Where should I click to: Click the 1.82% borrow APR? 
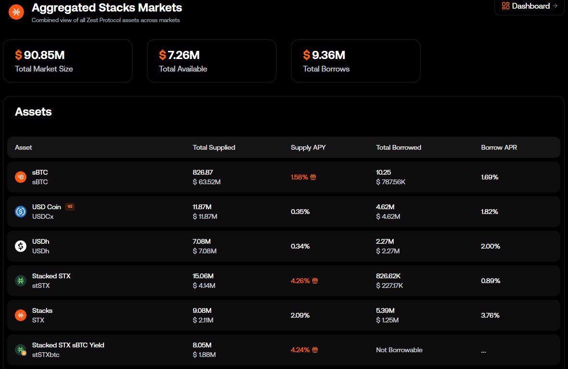click(489, 212)
